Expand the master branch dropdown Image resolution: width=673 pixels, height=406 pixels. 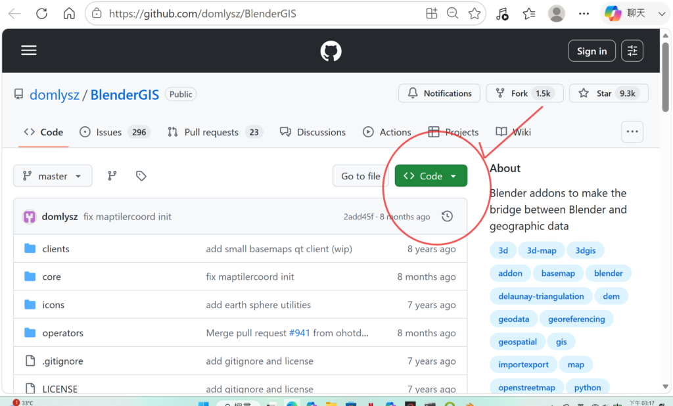click(x=53, y=176)
